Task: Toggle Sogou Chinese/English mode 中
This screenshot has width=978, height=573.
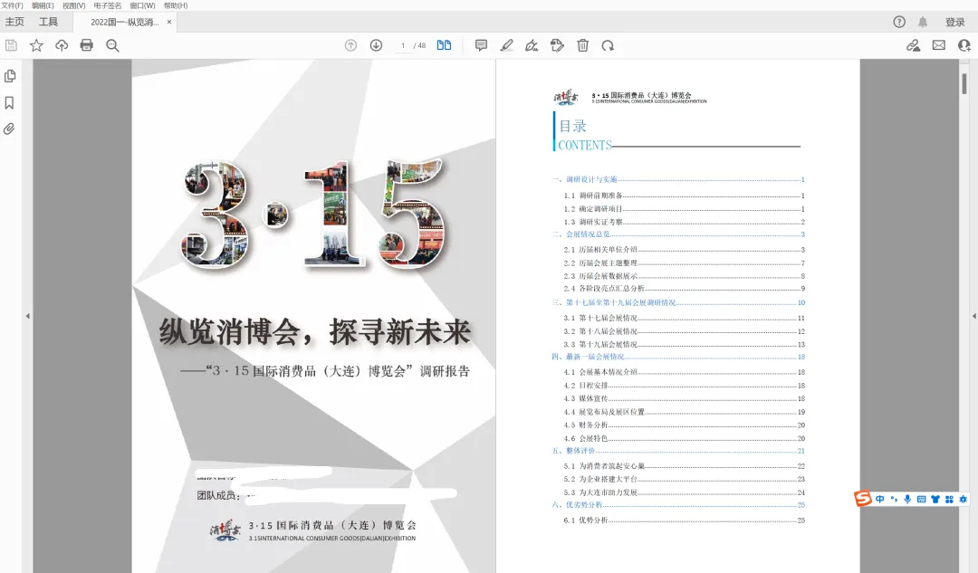Action: (879, 499)
